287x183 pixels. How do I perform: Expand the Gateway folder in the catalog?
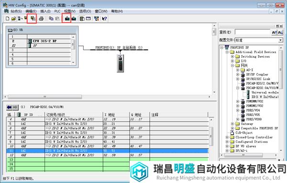click(232, 124)
